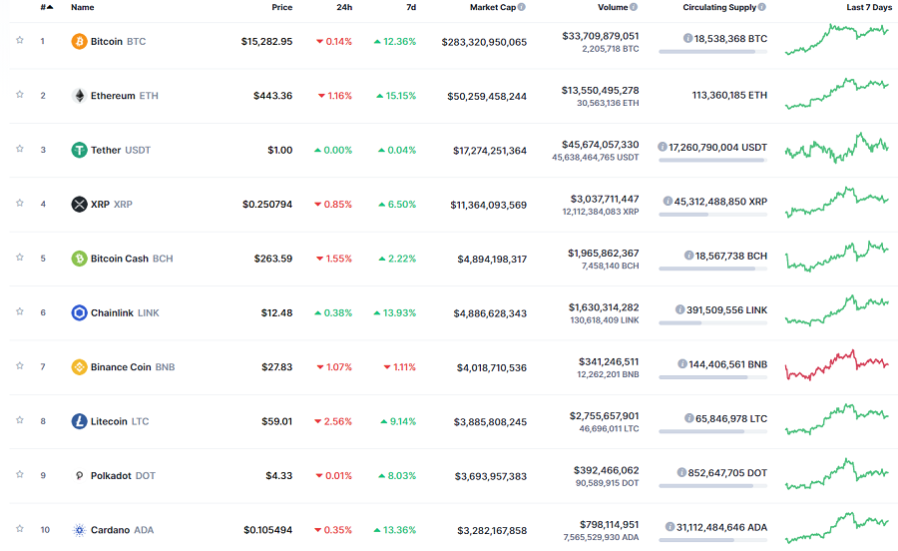Click the Bitcoin Cash green logo
The width and height of the screenshot is (898, 551).
point(79,259)
